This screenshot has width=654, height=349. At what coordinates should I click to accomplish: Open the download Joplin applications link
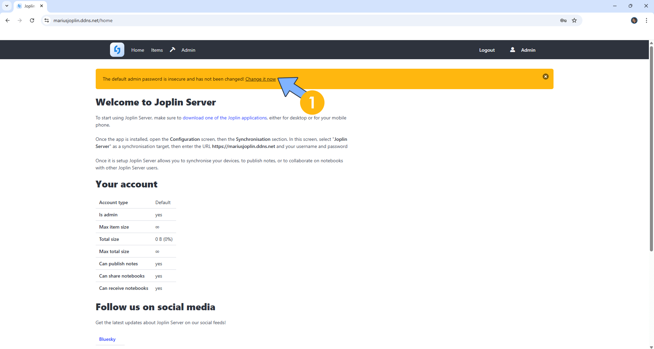224,118
